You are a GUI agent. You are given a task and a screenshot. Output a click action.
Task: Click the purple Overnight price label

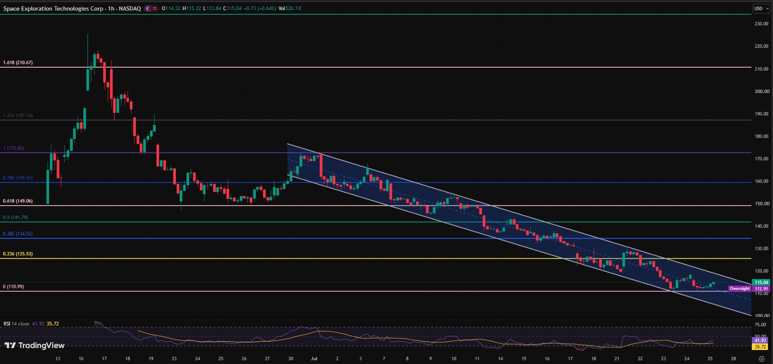pyautogui.click(x=740, y=289)
